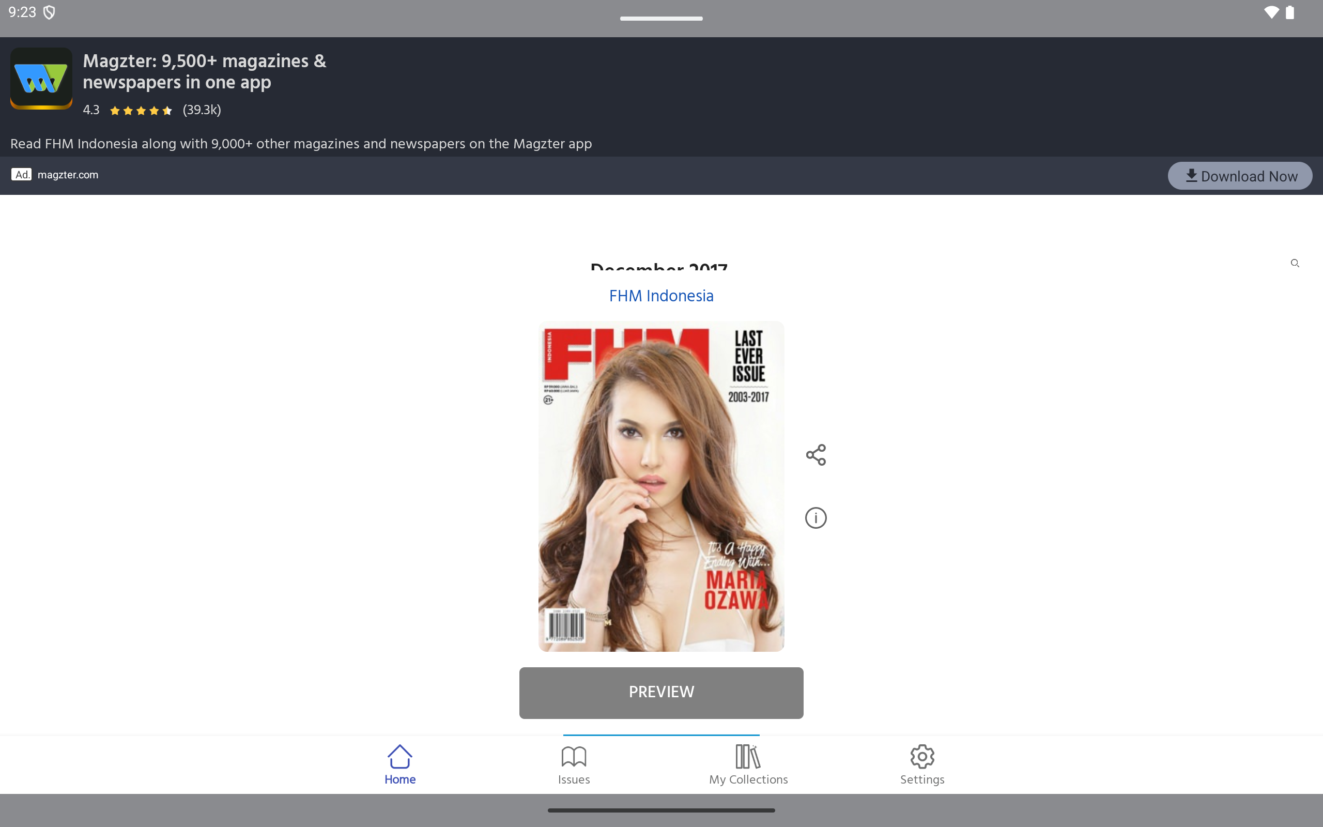The image size is (1323, 827).
Task: Open the magzter.com ad link
Action: [x=68, y=175]
